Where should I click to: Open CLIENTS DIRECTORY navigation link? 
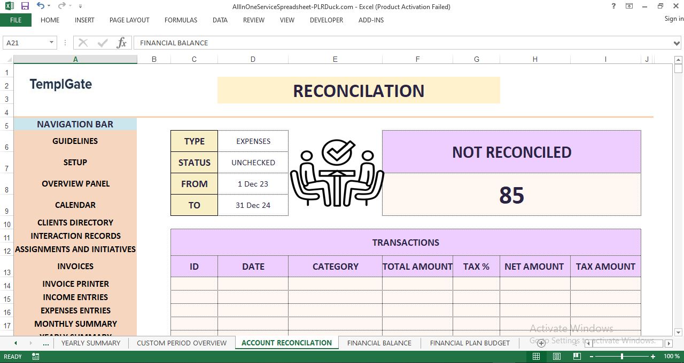point(75,223)
